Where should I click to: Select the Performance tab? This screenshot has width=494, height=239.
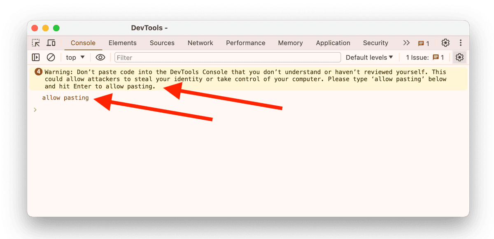click(246, 43)
